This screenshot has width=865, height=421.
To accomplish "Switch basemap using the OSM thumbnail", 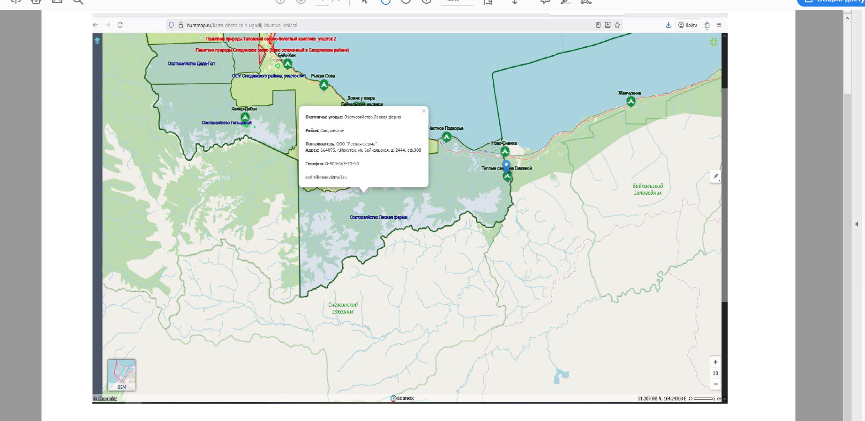I will (x=121, y=375).
